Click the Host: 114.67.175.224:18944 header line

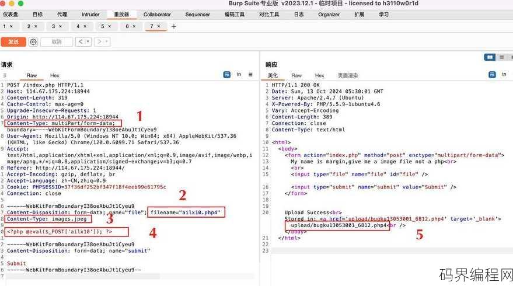(x=48, y=91)
